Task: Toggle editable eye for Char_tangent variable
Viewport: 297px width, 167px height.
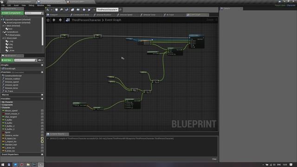Action: click(x=42, y=117)
